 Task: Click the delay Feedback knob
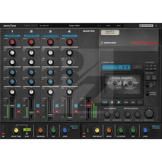click(40, 130)
